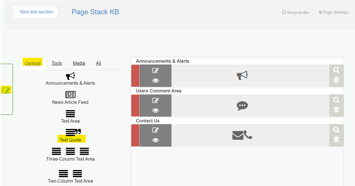Open the Recycle Bin

click(295, 13)
